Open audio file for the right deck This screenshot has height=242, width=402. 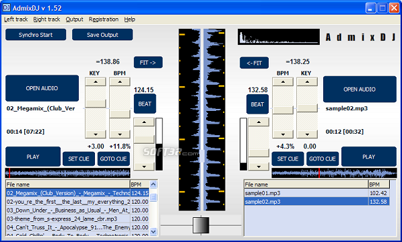(x=360, y=89)
